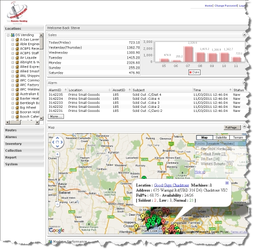Open the System sidebar section
The image size is (253, 249).
pyautogui.click(x=24, y=164)
